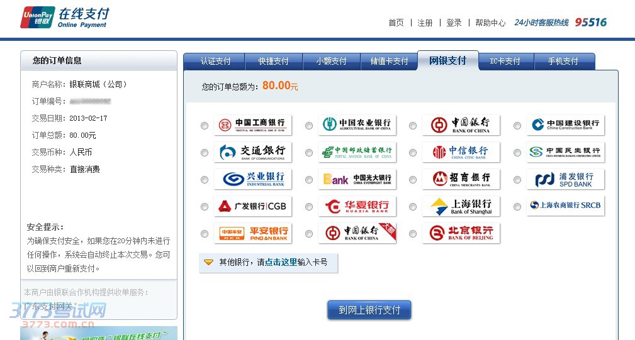Select the China CITIC Bank radio button
The width and height of the screenshot is (635, 340).
tap(413, 153)
